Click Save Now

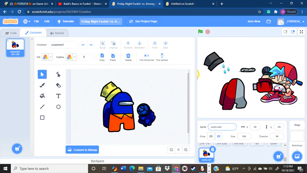254,22
